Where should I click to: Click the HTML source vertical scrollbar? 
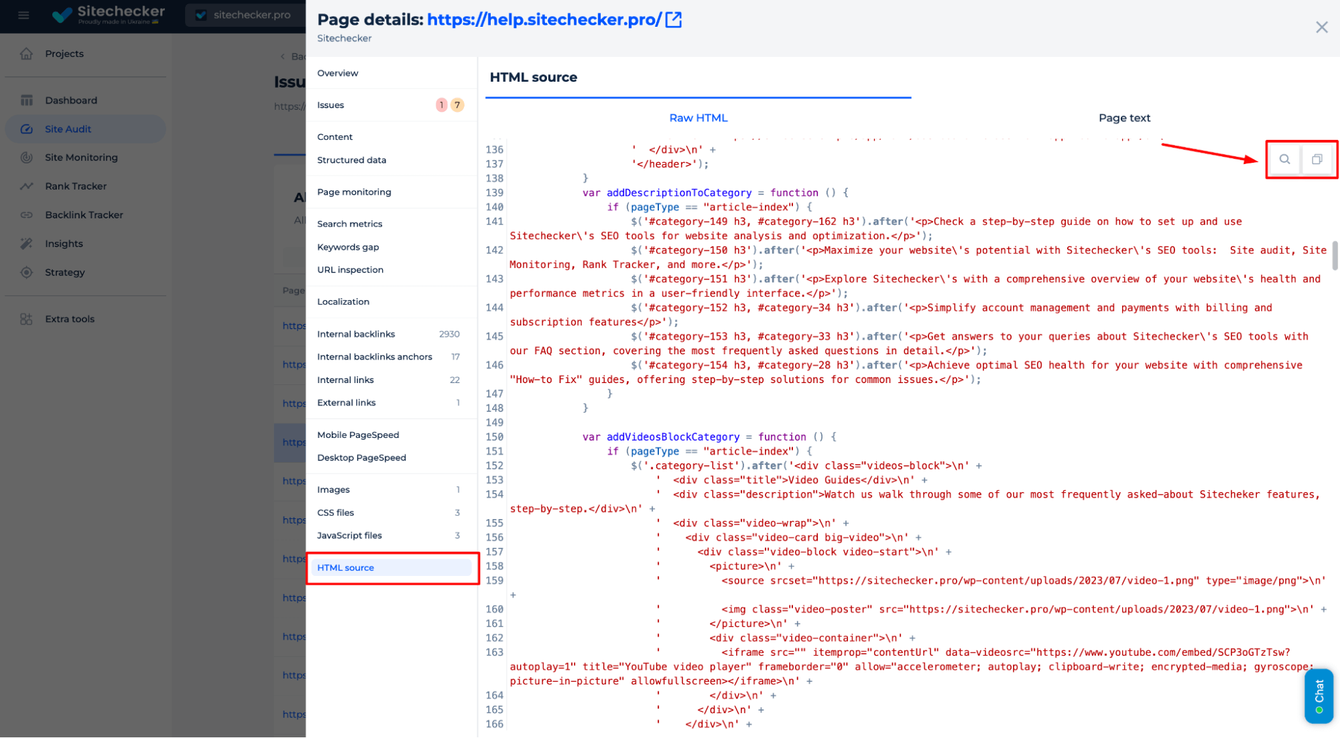[x=1334, y=255]
